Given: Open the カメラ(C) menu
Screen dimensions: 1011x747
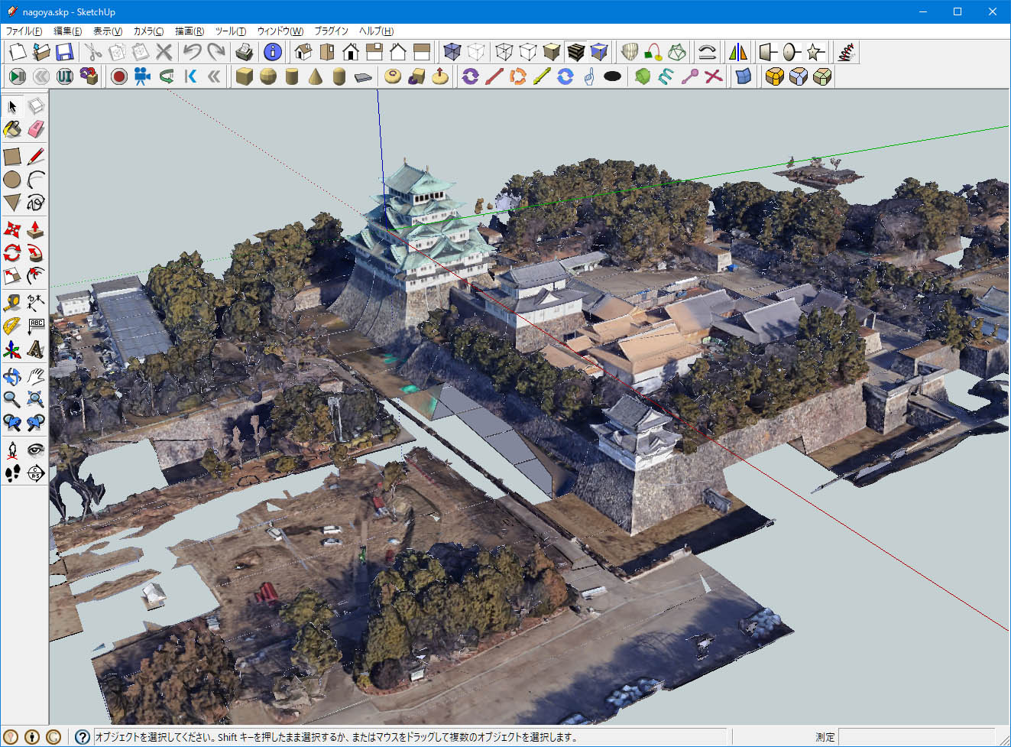Looking at the screenshot, I should point(148,31).
